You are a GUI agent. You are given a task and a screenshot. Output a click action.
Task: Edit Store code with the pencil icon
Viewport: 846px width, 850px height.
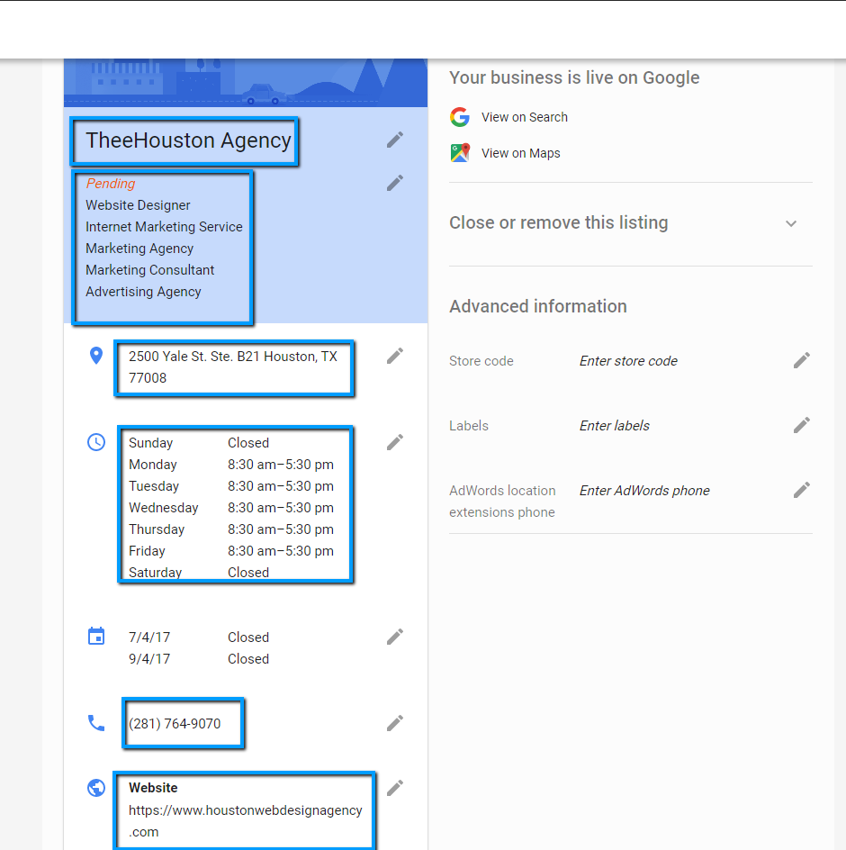[802, 360]
